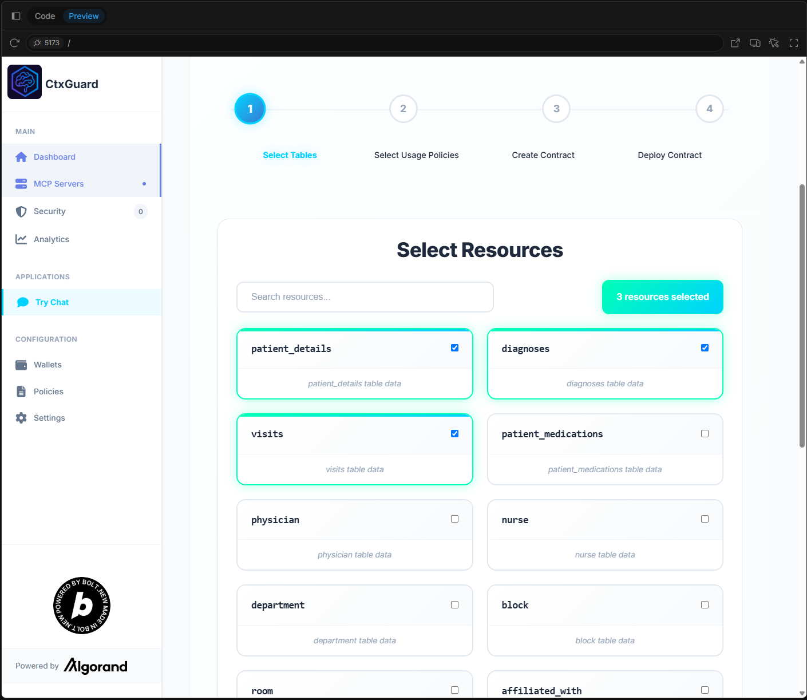
Task: Click the Search resources input field
Action: pos(365,297)
